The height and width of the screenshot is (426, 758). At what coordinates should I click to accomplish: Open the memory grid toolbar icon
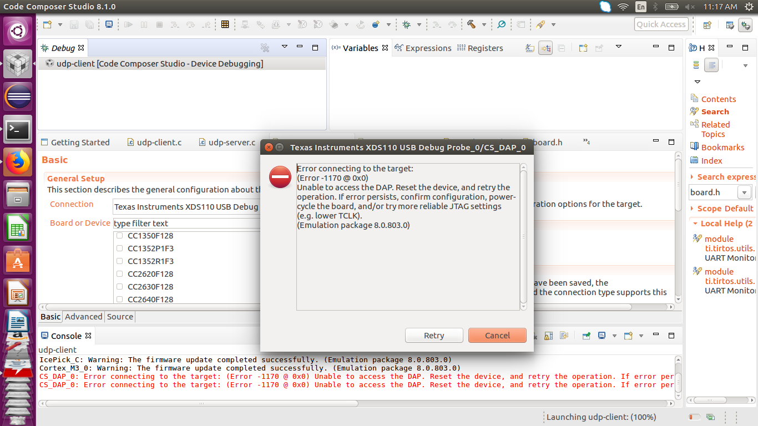225,24
